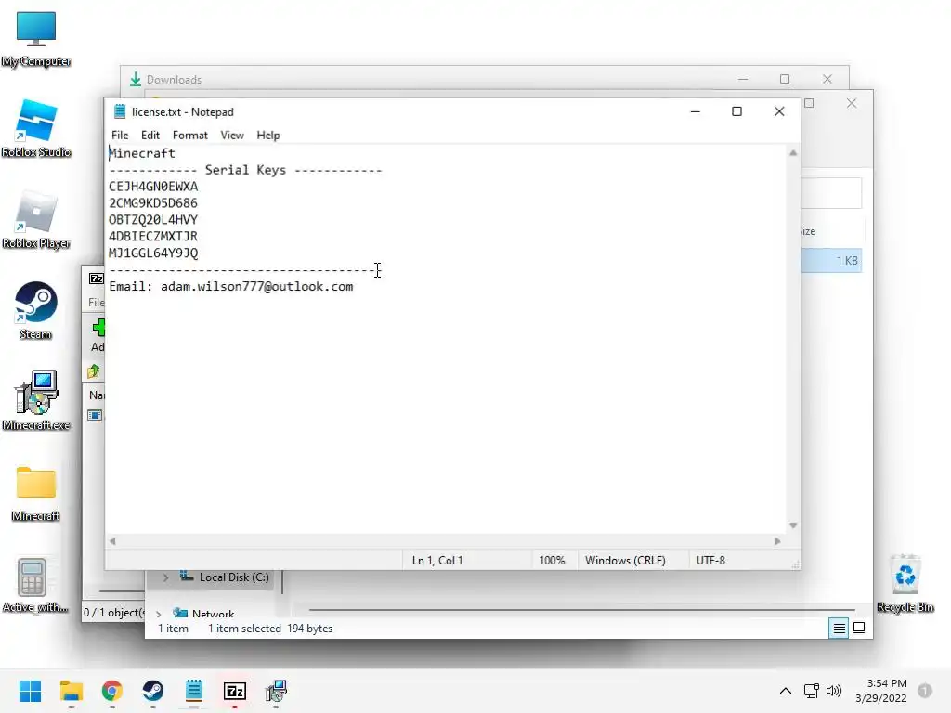The width and height of the screenshot is (951, 713).
Task: Click the left scroll arrow in Notepad
Action: click(112, 541)
